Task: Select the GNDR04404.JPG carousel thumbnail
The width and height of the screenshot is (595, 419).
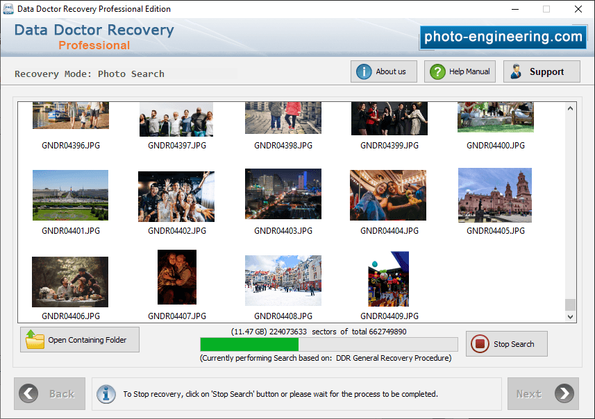Action: [388, 196]
